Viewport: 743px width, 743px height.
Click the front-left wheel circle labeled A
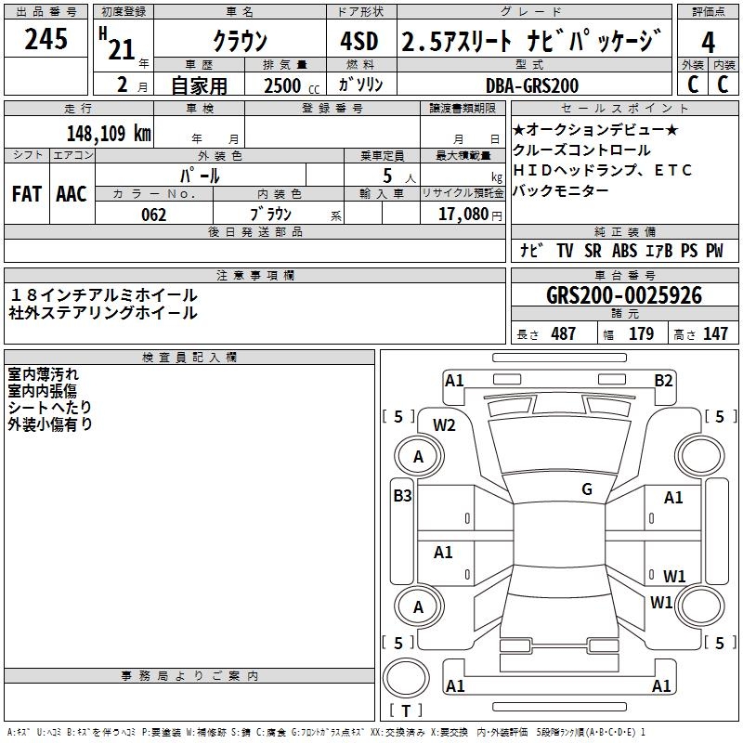(418, 457)
